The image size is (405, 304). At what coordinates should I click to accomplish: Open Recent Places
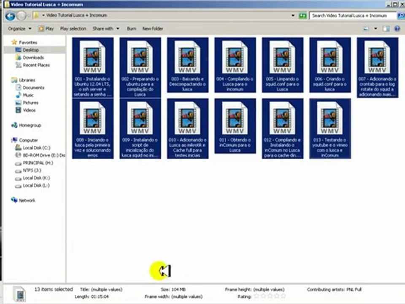32,65
